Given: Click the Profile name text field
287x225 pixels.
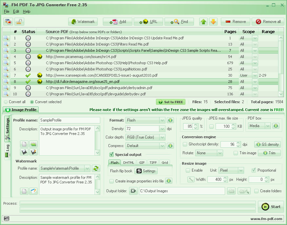Looking at the screenshot, I should (69, 120).
